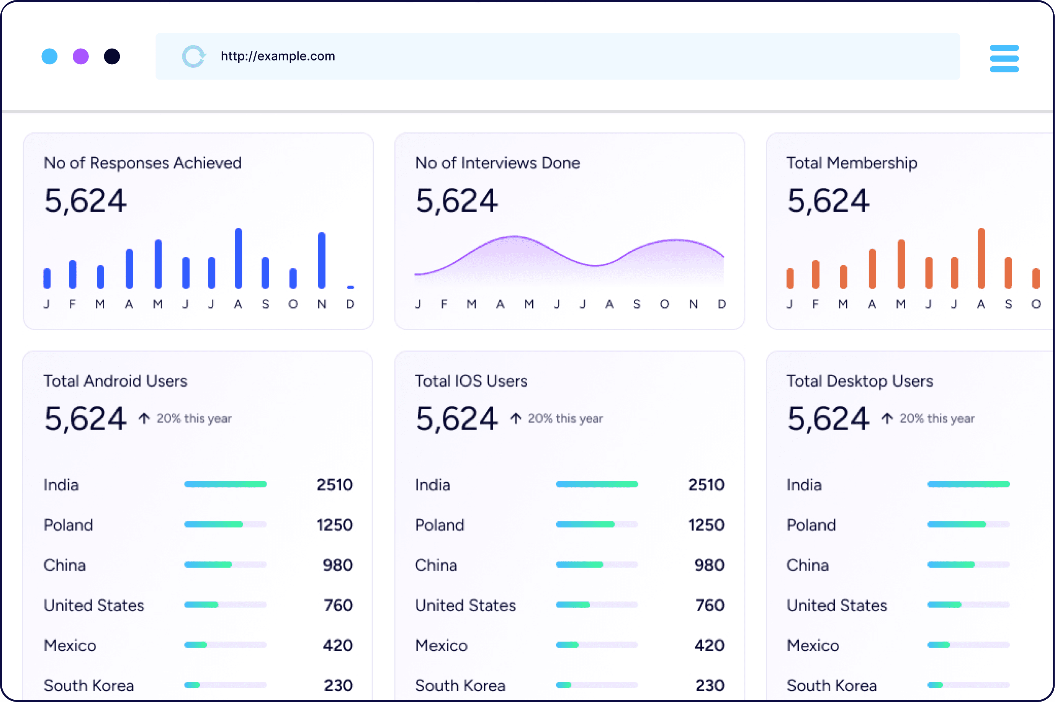
Task: Click 5,624 under No of Responses Achieved
Action: (85, 201)
